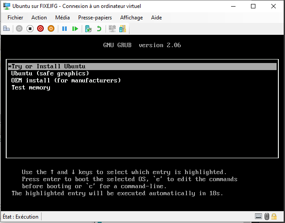The image size is (285, 223).
Task: Click the "État : Exécution" status text
Action: point(20,217)
